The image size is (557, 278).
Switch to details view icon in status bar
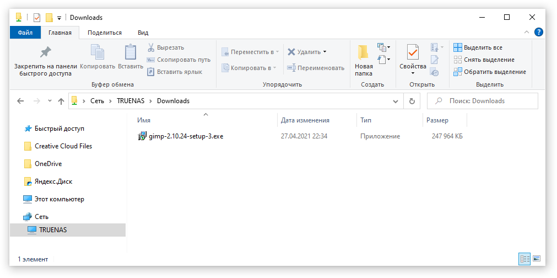coord(524,259)
